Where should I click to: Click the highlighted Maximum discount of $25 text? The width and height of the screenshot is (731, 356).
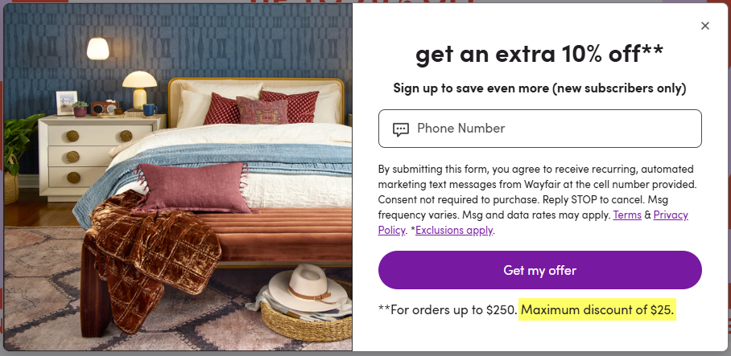(x=597, y=309)
